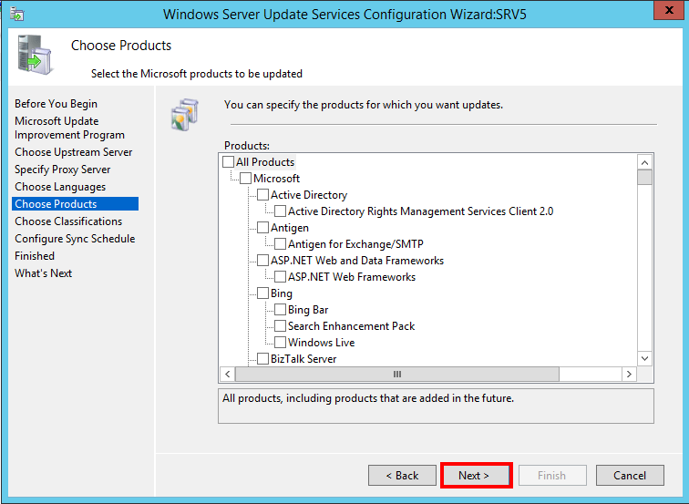Viewport: 689px width, 504px height.
Task: Open Specify Proxy Server step
Action: coord(62,170)
